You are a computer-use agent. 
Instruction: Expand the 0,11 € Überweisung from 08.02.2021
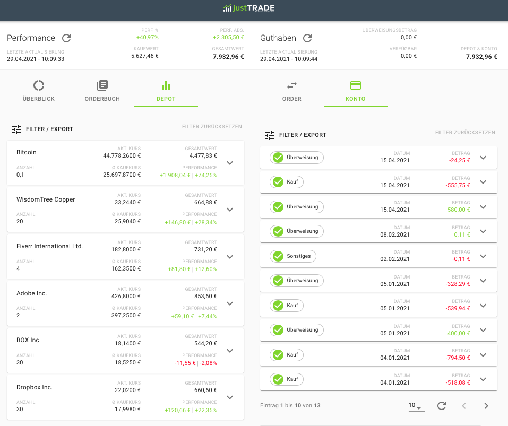[x=483, y=231]
